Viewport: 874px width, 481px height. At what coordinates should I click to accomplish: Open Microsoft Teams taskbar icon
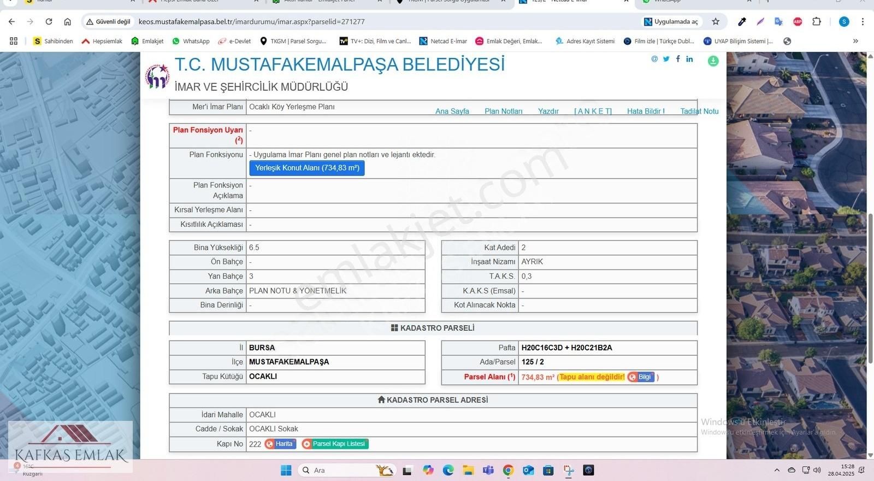pos(488,470)
